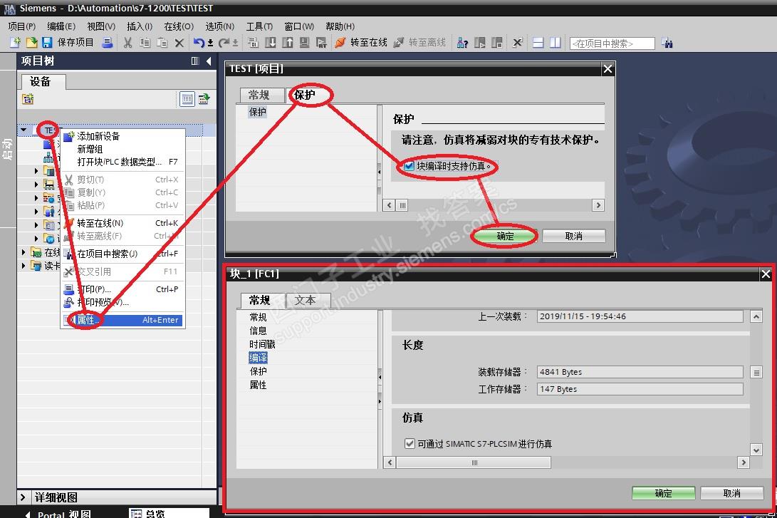Click the start runtime RT icon
This screenshot has height=518, width=777.
(x=322, y=43)
